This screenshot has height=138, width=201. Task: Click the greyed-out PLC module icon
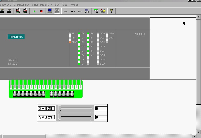[57, 11]
